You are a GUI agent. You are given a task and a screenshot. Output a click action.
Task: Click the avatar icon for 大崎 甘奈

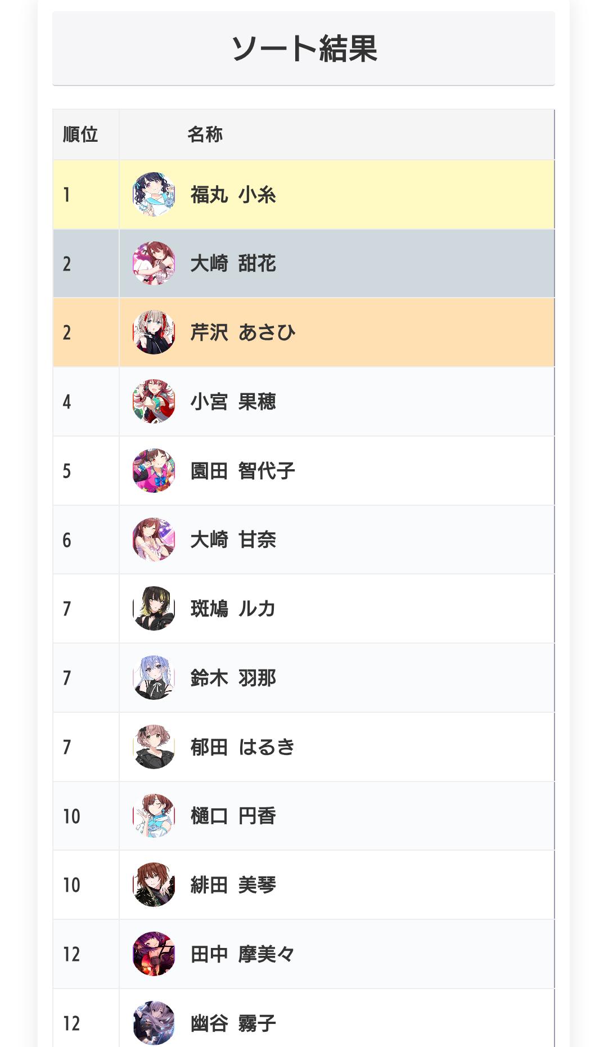pos(154,540)
